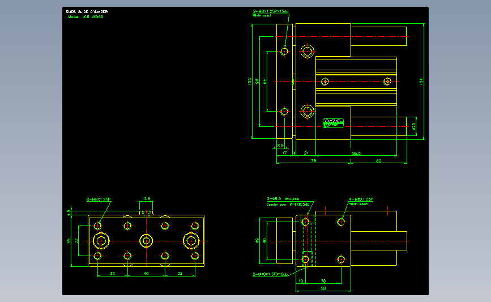Click the 49 vertical dimension

tap(257, 241)
